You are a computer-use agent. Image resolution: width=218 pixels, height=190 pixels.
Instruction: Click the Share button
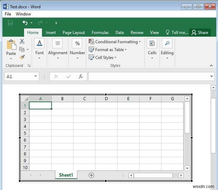pyautogui.click(x=200, y=33)
